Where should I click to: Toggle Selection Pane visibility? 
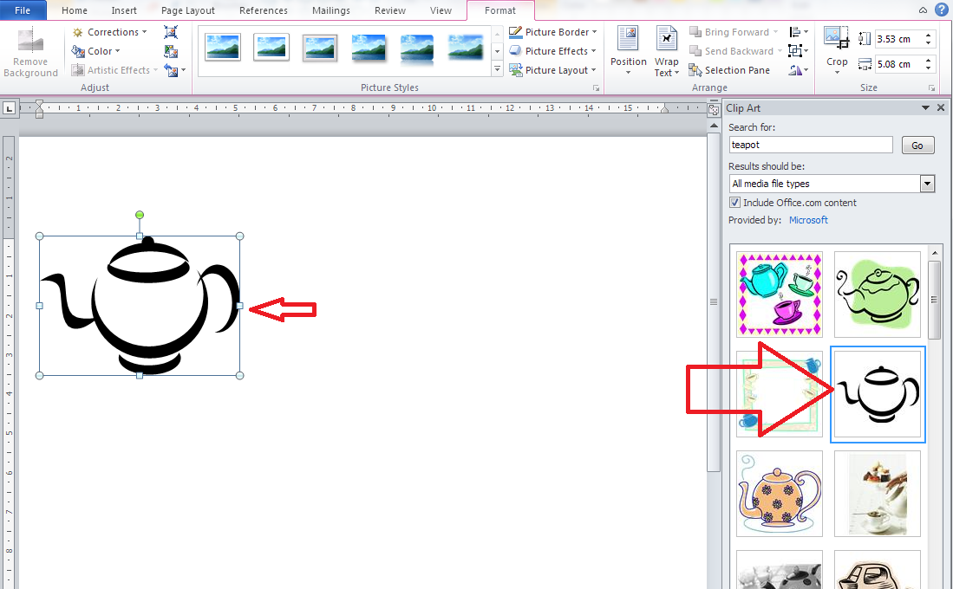click(x=731, y=69)
